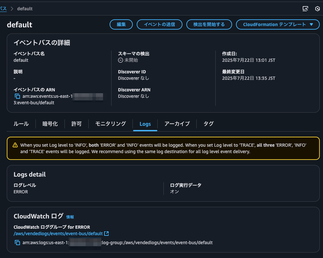Image resolution: width=323 pixels, height=258 pixels.
Task: Click the last modified 13:35 JST value
Action: [x=249, y=78]
